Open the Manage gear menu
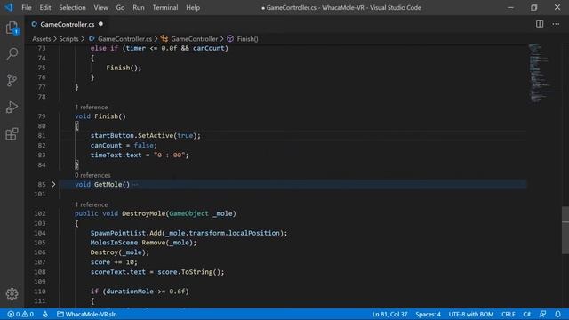The image size is (569, 320). [12, 293]
